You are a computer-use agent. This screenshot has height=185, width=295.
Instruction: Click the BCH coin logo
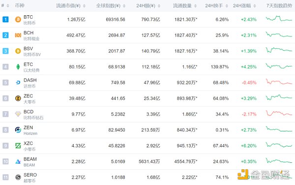pyautogui.click(x=18, y=35)
